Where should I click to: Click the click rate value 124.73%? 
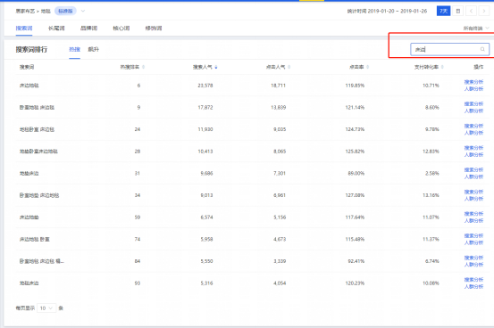pyautogui.click(x=355, y=129)
